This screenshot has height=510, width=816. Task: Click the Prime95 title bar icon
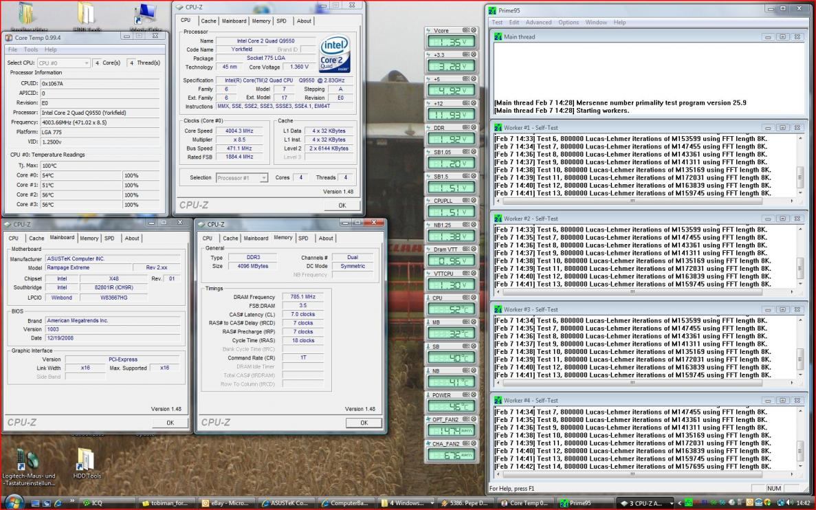pyautogui.click(x=492, y=10)
